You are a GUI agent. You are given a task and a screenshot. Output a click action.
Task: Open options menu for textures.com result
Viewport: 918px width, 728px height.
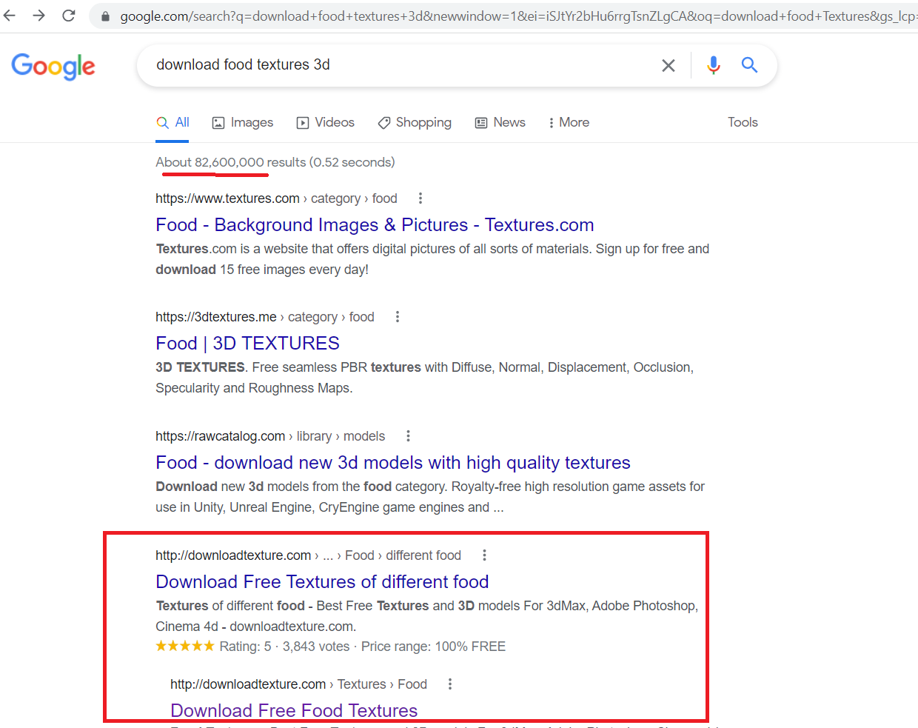tap(421, 198)
